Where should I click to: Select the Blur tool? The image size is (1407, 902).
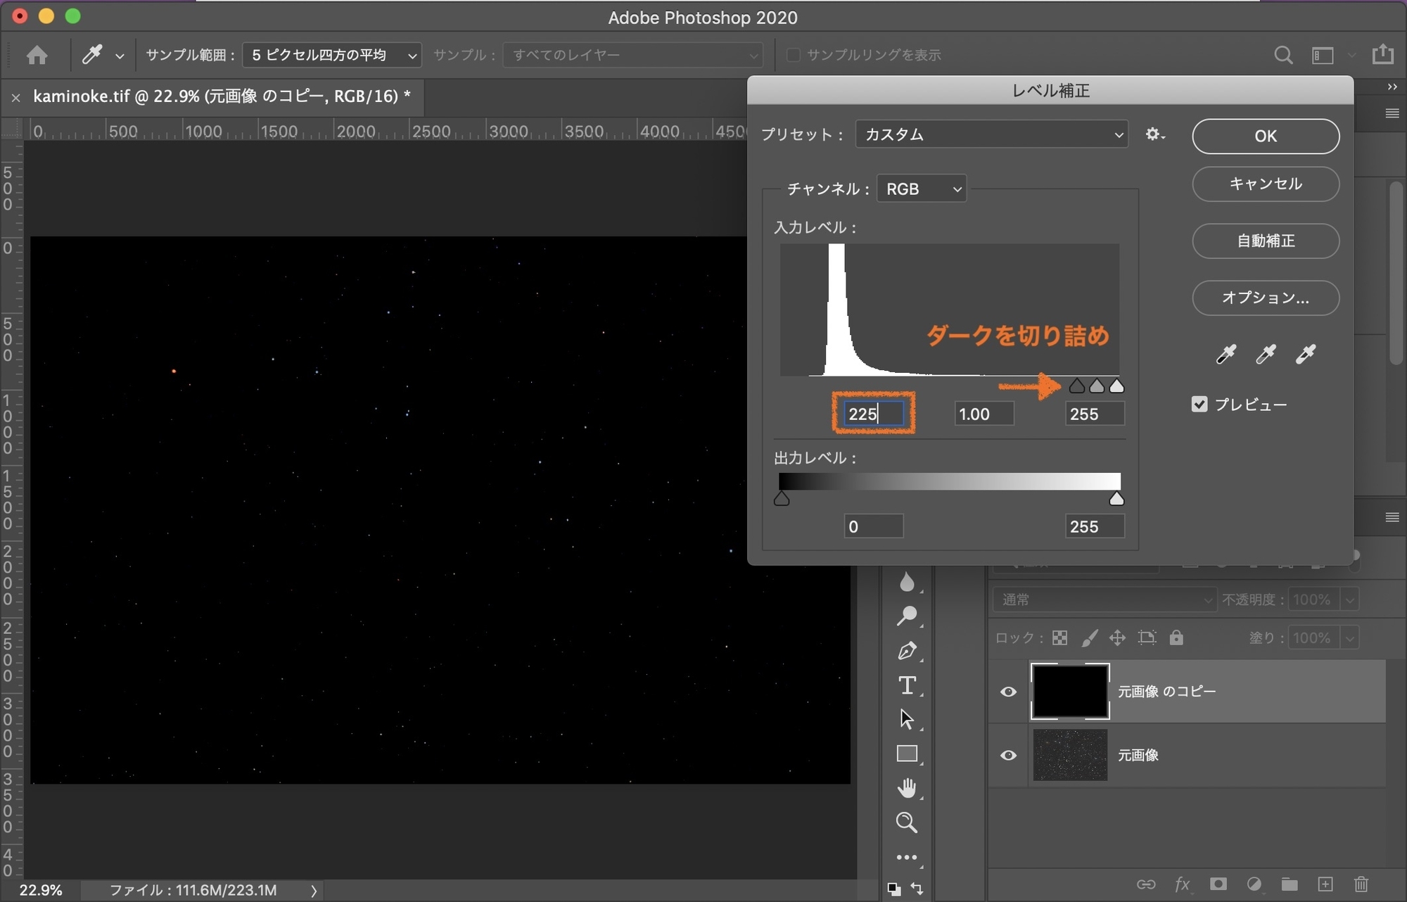point(907,582)
